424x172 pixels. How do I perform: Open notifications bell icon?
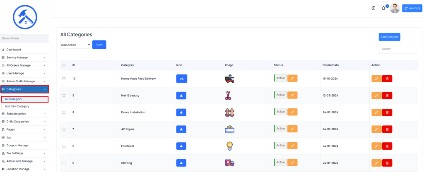coord(383,8)
